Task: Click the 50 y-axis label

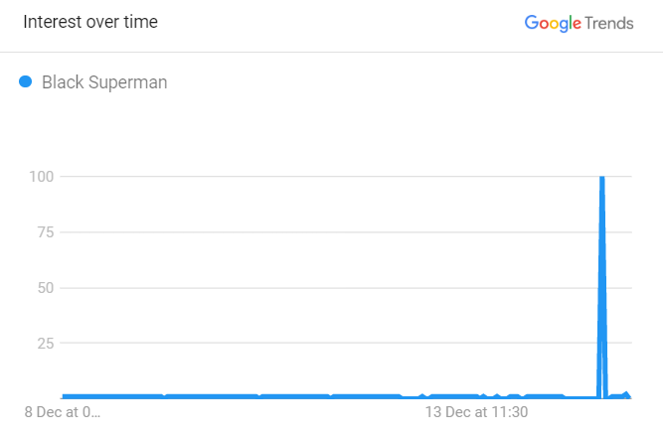Action: tap(46, 288)
